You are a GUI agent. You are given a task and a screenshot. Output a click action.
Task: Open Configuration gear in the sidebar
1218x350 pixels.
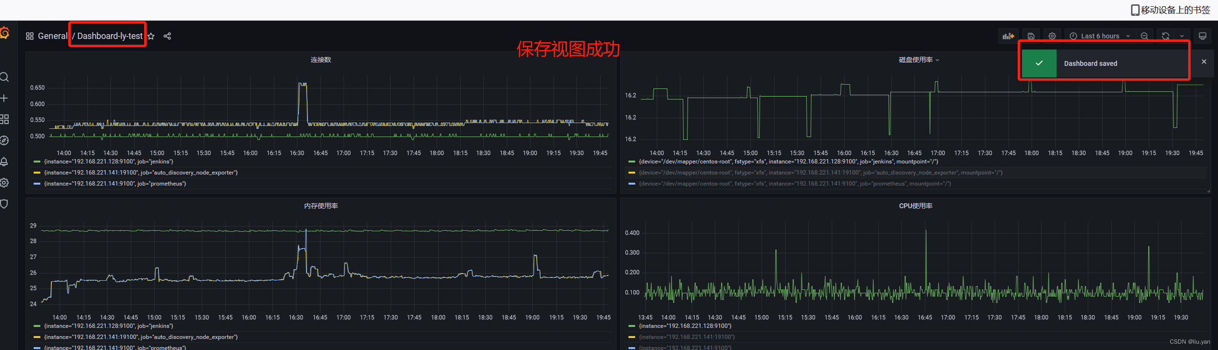pos(4,183)
